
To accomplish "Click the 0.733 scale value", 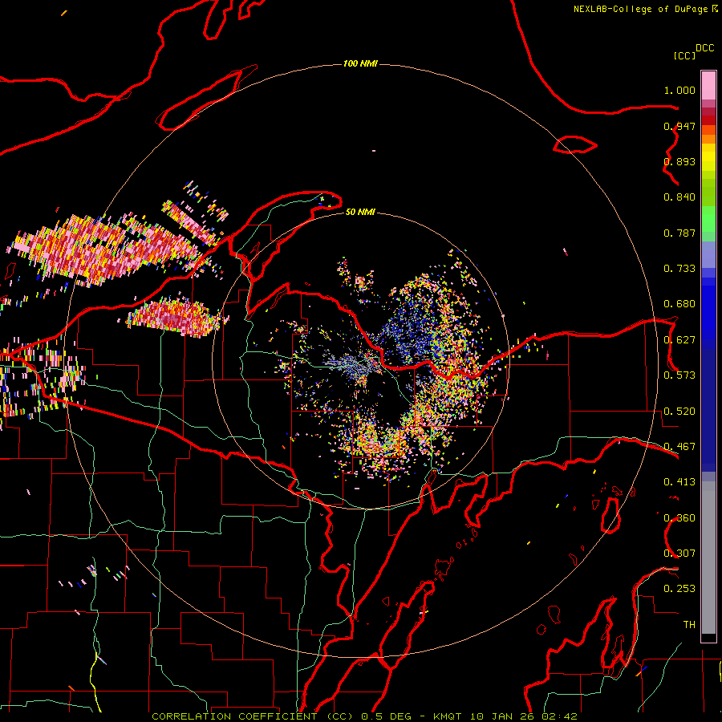I will pyautogui.click(x=679, y=269).
